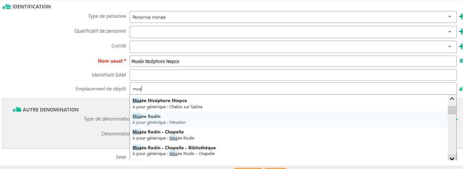Click the suggestion list scroll-up arrow
463x169 pixels.
[452, 99]
